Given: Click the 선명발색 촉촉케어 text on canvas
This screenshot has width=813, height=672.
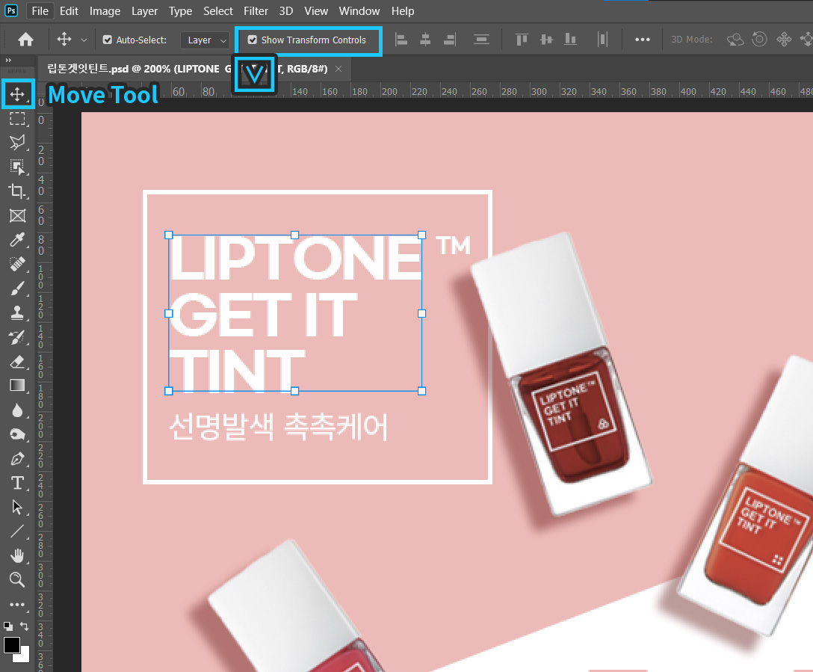Looking at the screenshot, I should click(279, 427).
